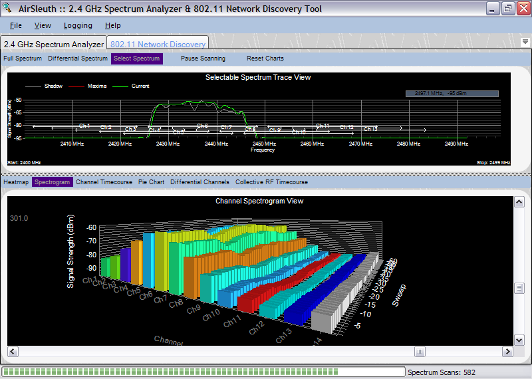Open the Pie Chart view

click(151, 182)
